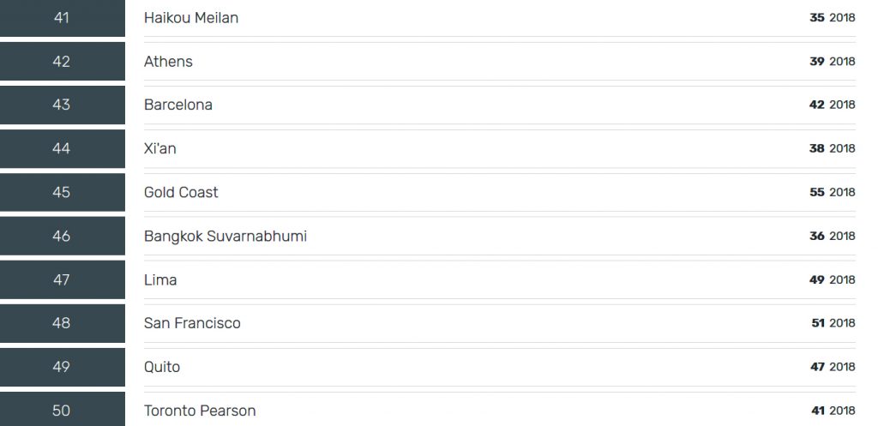Open the Athens airport entry
This screenshot has height=426, width=878.
click(168, 62)
